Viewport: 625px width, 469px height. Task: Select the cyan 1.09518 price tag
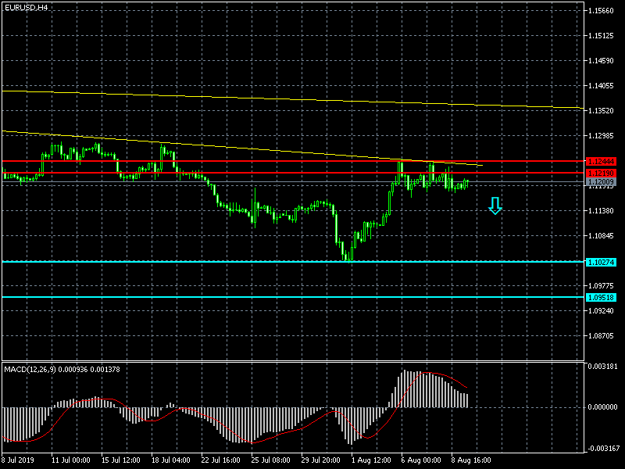(x=601, y=298)
